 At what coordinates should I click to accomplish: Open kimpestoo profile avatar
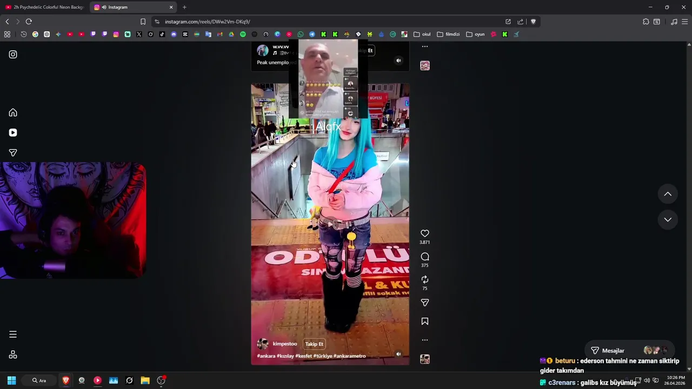tap(263, 344)
